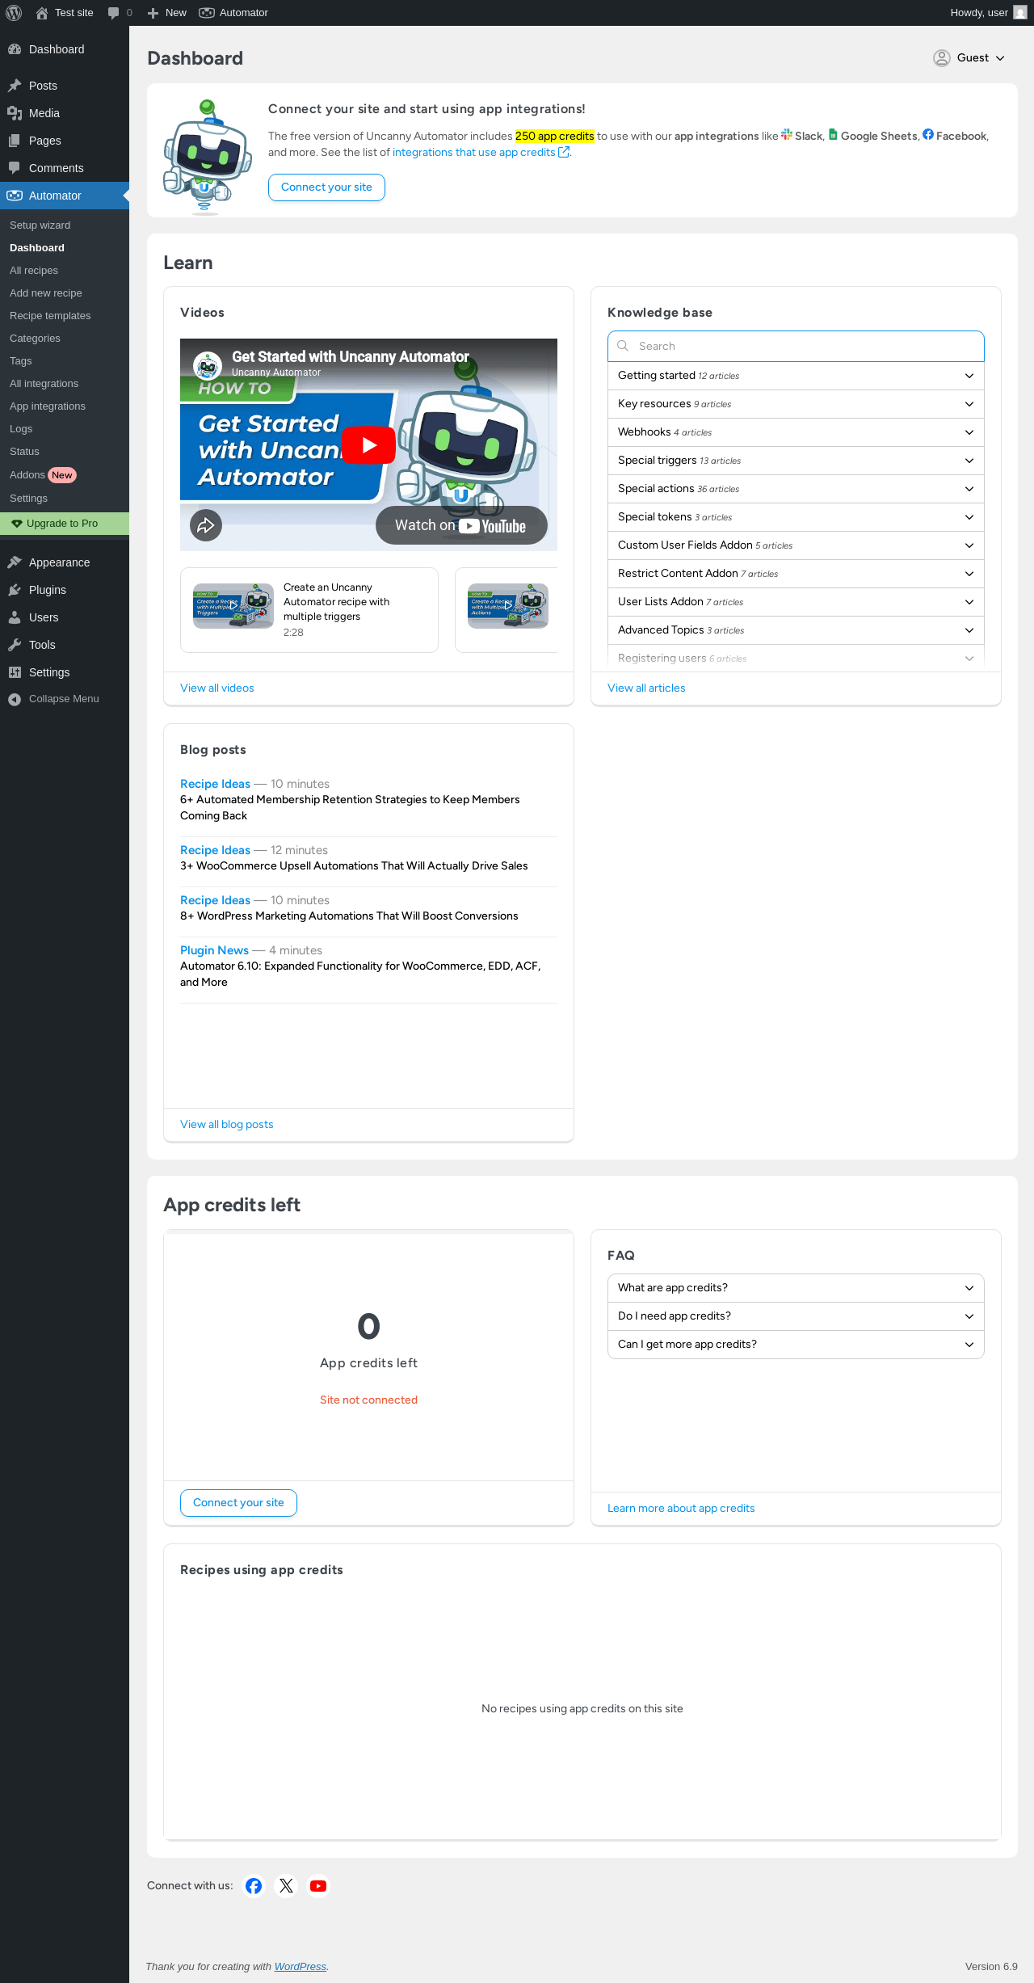Viewport: 1034px width, 1983px height.
Task: Open View all videos link
Action: tap(217, 688)
